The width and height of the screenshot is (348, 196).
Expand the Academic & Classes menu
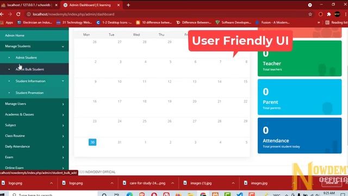point(34,114)
